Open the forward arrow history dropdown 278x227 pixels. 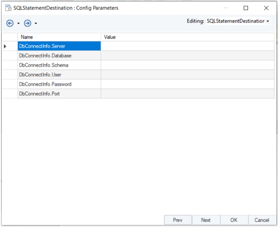tap(36, 24)
